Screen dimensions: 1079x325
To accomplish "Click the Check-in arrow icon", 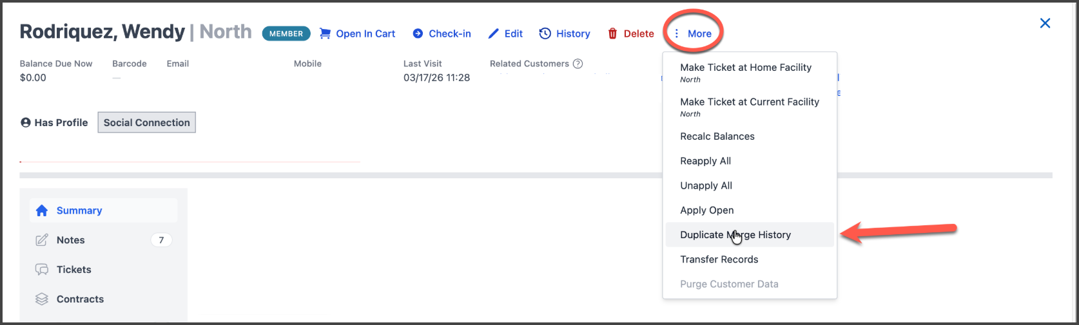I will (x=418, y=33).
